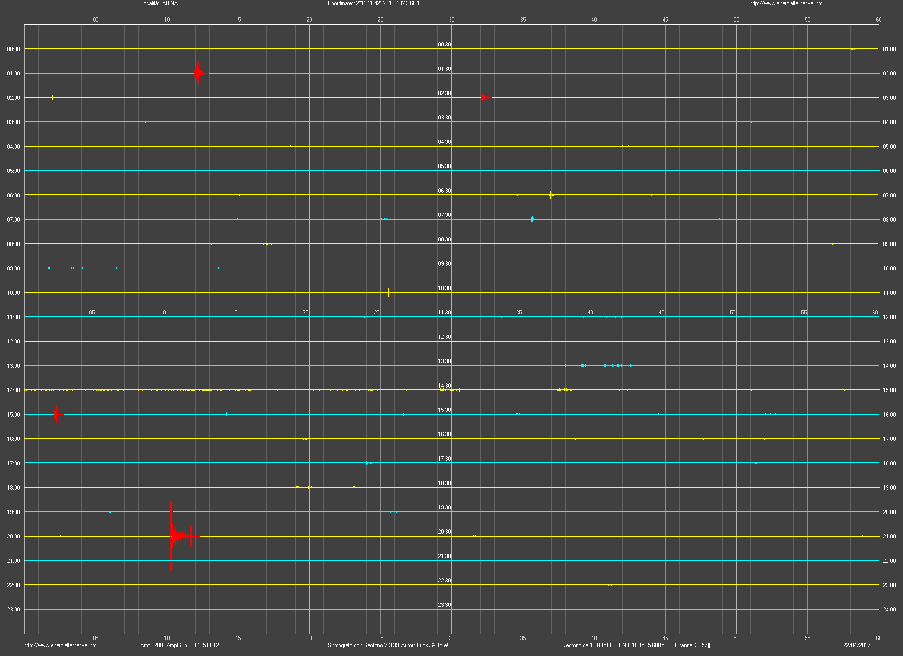Click the '(Channel 2...57)' label
Screen dimensions: 903x656
tap(691, 645)
